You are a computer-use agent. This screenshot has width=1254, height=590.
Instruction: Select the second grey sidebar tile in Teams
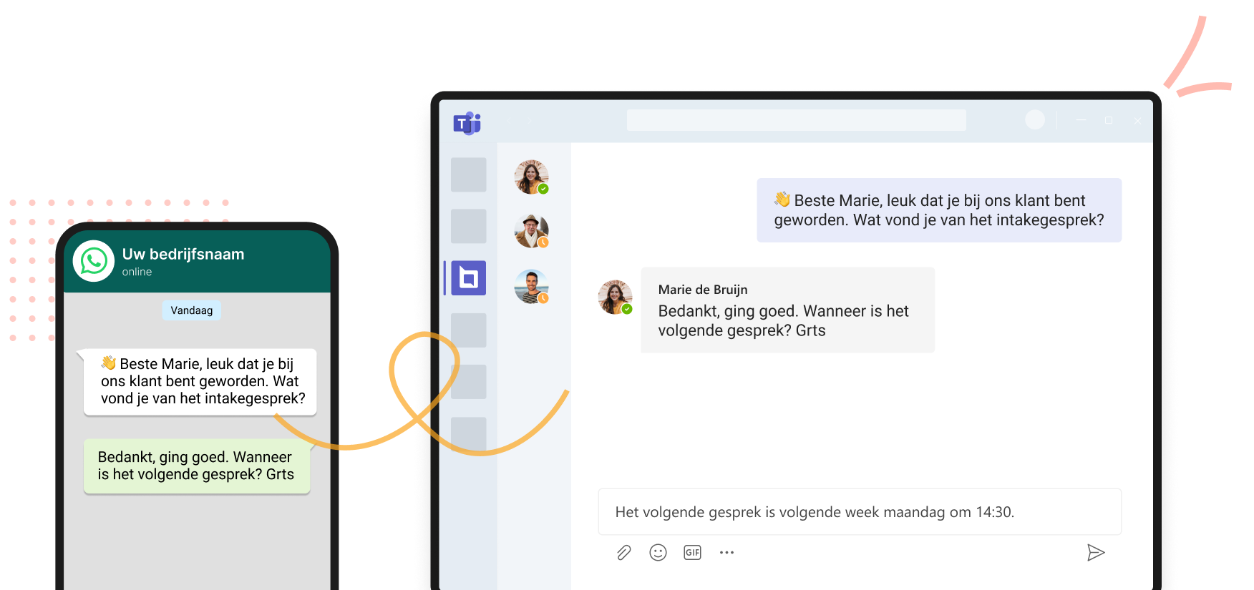pyautogui.click(x=469, y=226)
